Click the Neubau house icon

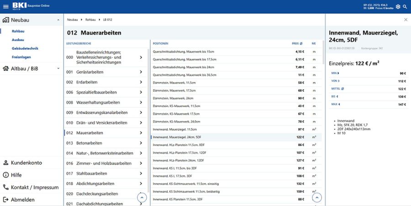coord(6,20)
